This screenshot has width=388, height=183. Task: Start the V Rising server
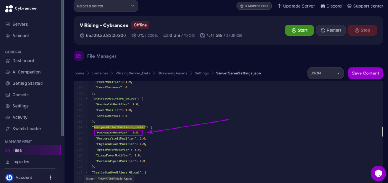[x=299, y=30]
